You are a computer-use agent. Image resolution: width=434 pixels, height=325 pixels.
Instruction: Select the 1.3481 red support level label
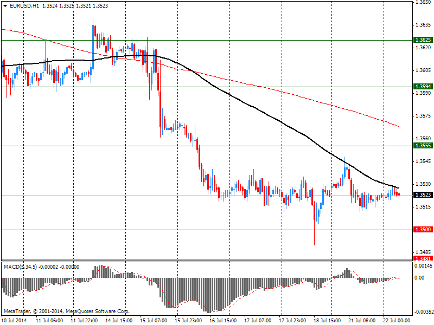[423, 259]
